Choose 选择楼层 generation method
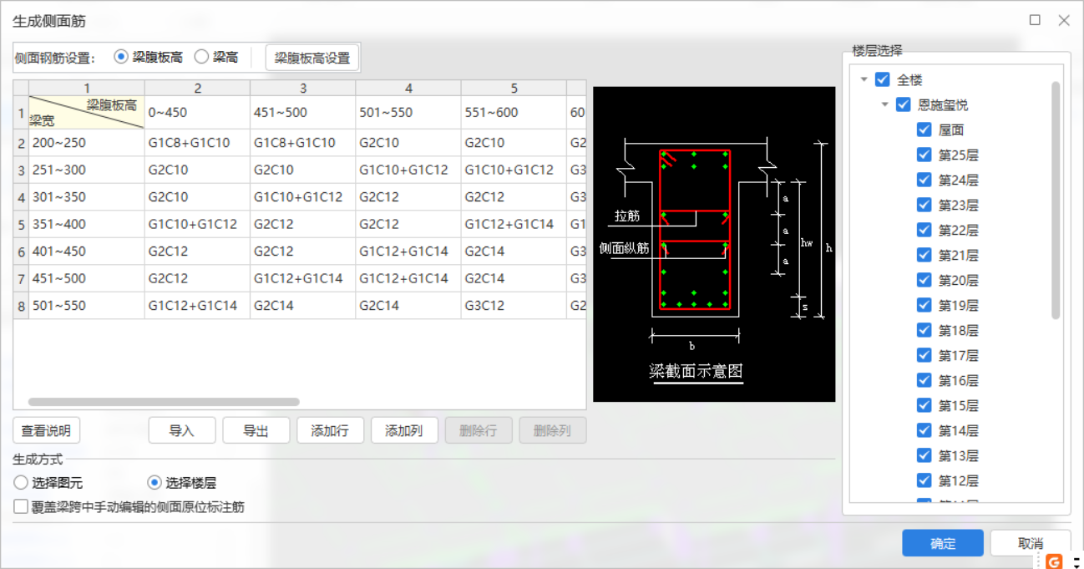This screenshot has width=1084, height=569. 154,483
